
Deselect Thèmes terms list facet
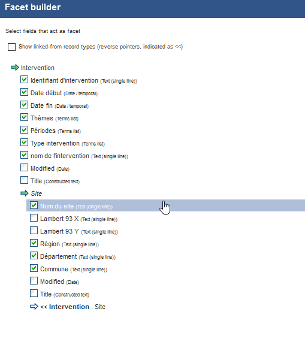24,117
